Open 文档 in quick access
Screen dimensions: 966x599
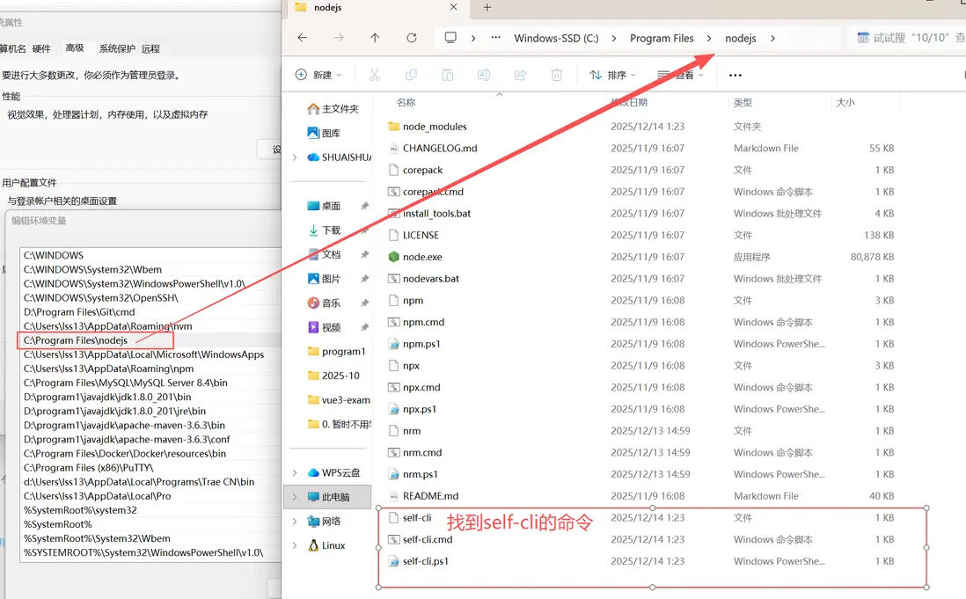tap(324, 254)
